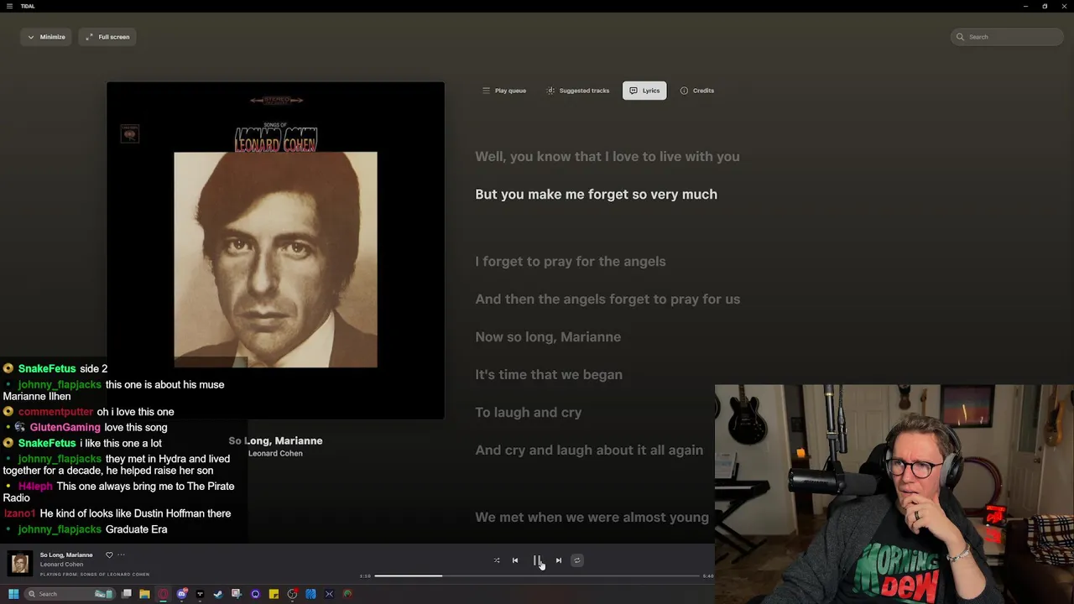The width and height of the screenshot is (1074, 604).
Task: Minimize the now playing view
Action: tap(46, 37)
